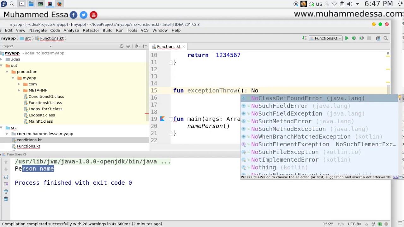Viewport: 404px width, 227px height.
Task: Run FunctionsKt with coverage icon
Action: [362, 38]
